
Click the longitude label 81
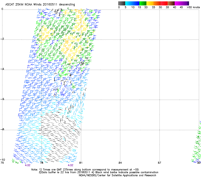pyautogui.click(x=81, y=163)
